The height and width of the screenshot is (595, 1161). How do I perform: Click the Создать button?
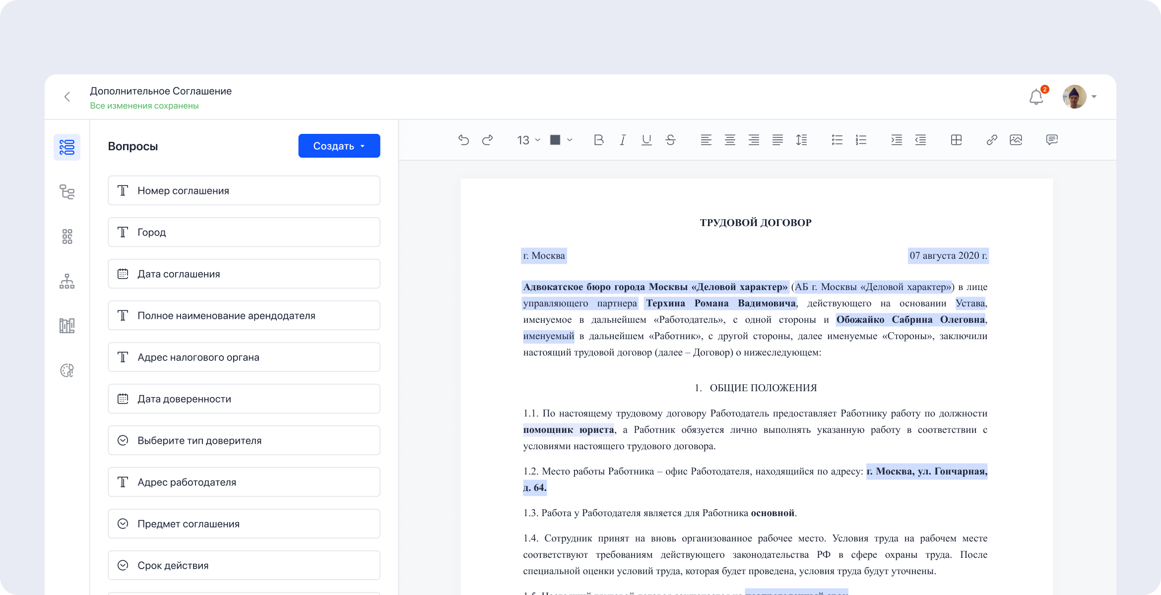(339, 146)
